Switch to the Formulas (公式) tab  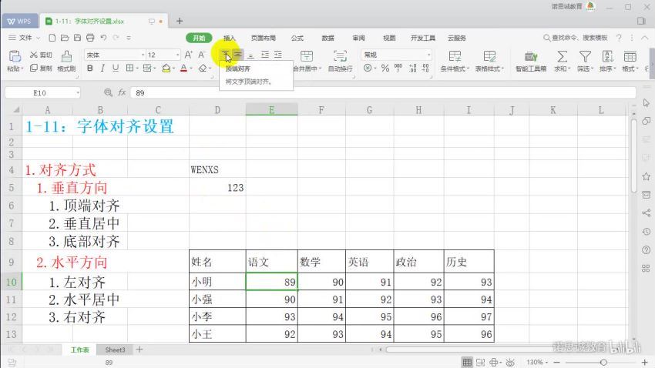click(x=297, y=38)
